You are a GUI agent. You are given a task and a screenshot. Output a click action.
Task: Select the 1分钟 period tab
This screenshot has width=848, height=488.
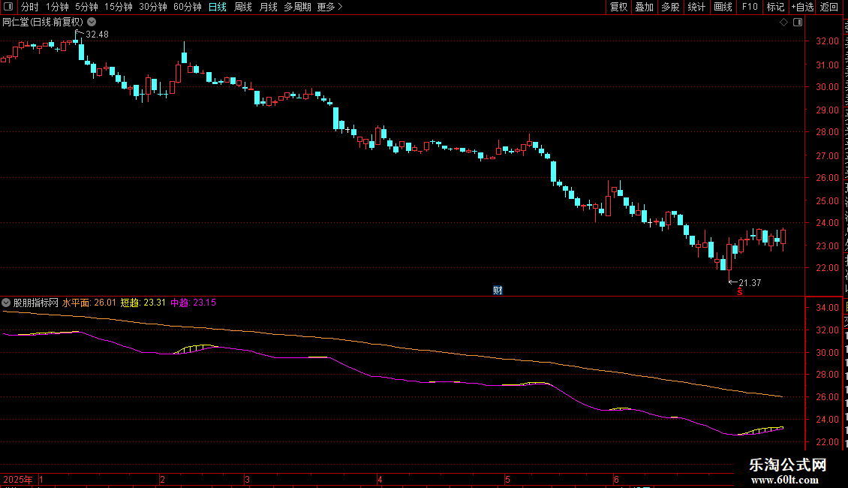click(57, 7)
